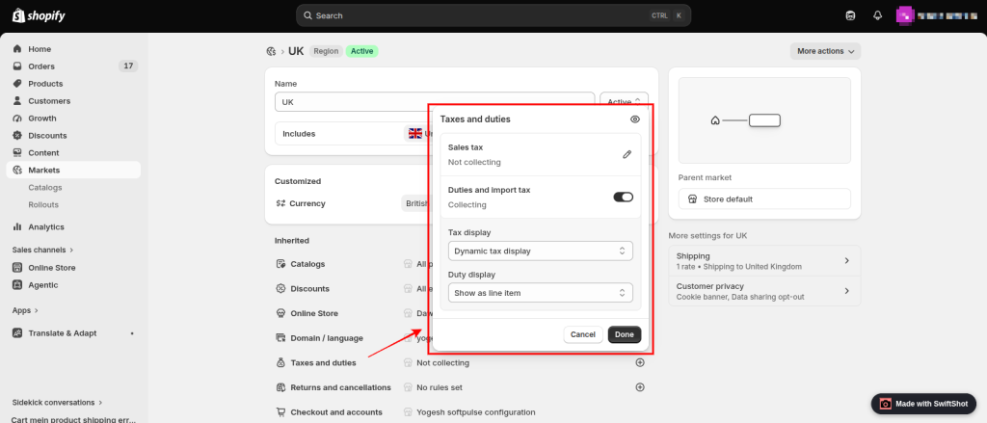Click the Shopify logo

[39, 15]
